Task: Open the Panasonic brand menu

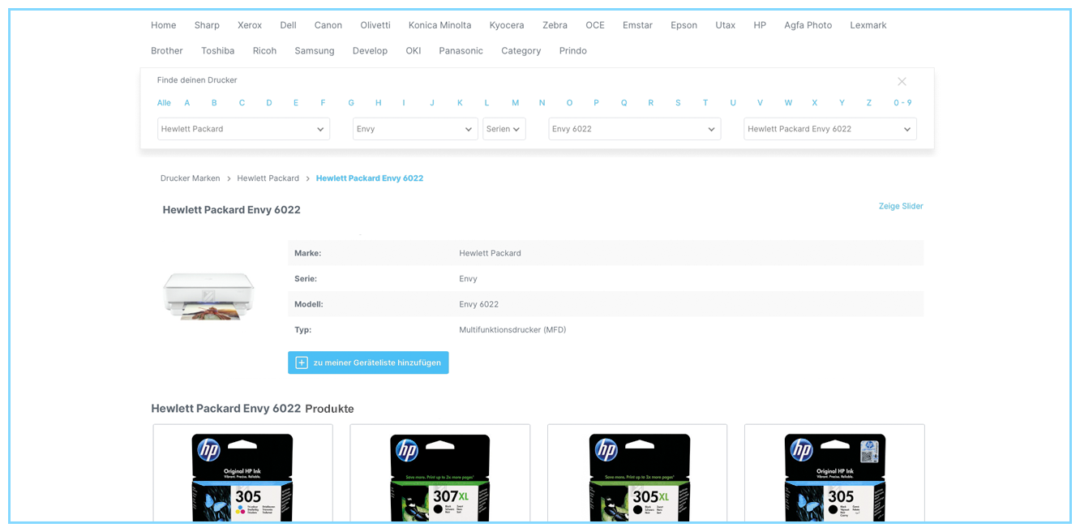Action: [x=461, y=50]
